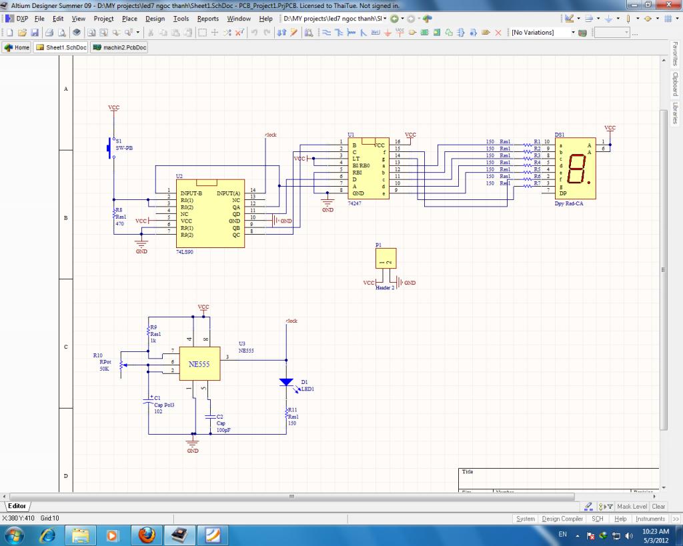Open the No Variations dropdown
Image resolution: width=683 pixels, height=546 pixels.
tap(572, 33)
